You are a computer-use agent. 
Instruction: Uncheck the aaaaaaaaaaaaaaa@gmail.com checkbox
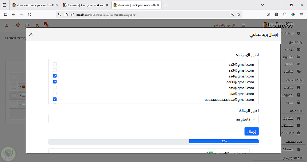click(x=55, y=99)
